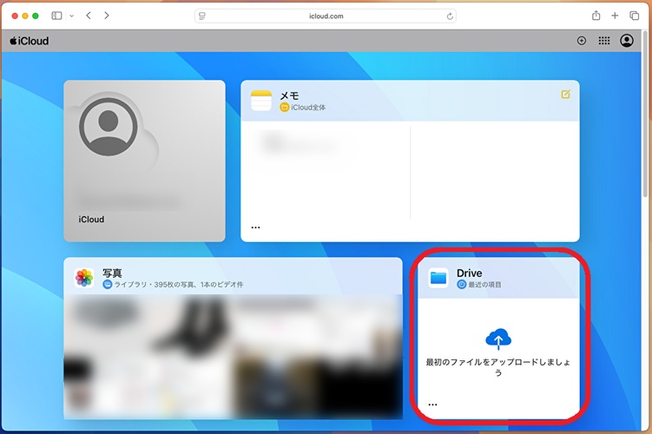Image resolution: width=652 pixels, height=434 pixels.
Task: Open a new Safari tab
Action: [615, 16]
